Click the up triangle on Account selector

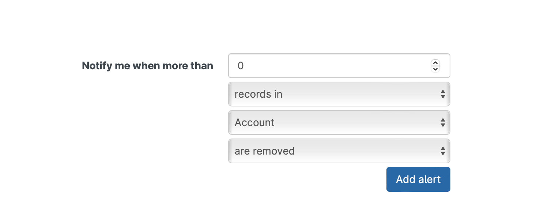pyautogui.click(x=443, y=120)
